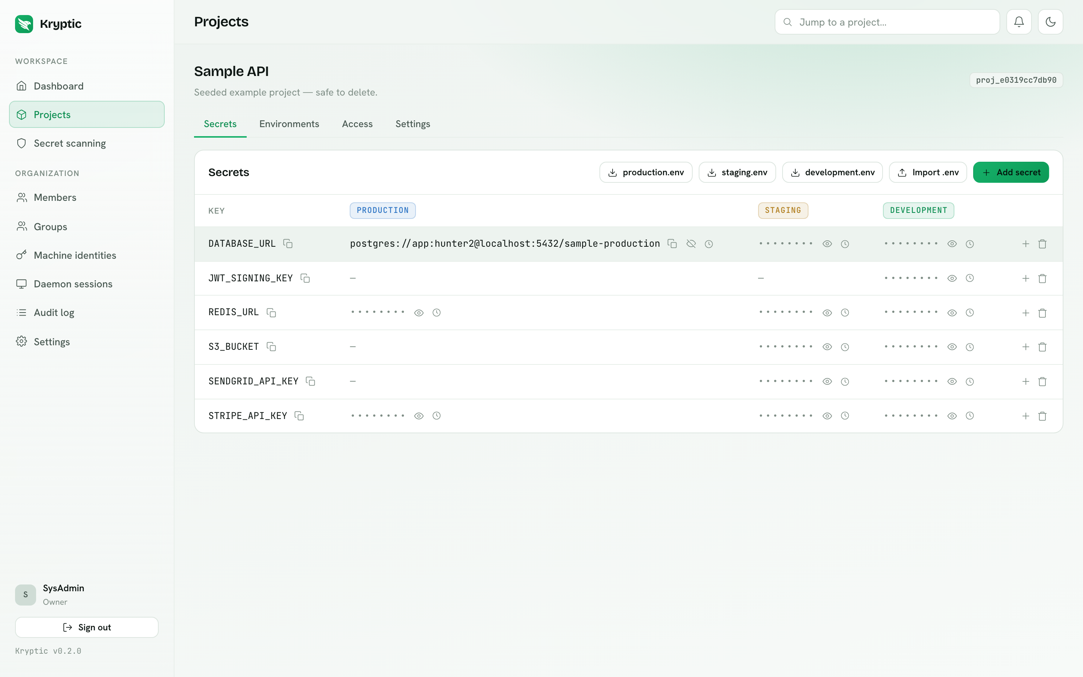Screen dimensions: 1083x677
Task: Click the Import .env button
Action: pyautogui.click(x=928, y=172)
